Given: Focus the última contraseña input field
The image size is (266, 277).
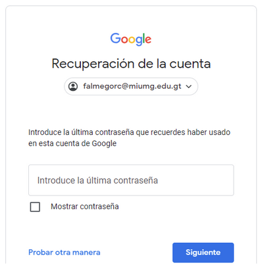Looking at the screenshot, I should pyautogui.click(x=131, y=180).
